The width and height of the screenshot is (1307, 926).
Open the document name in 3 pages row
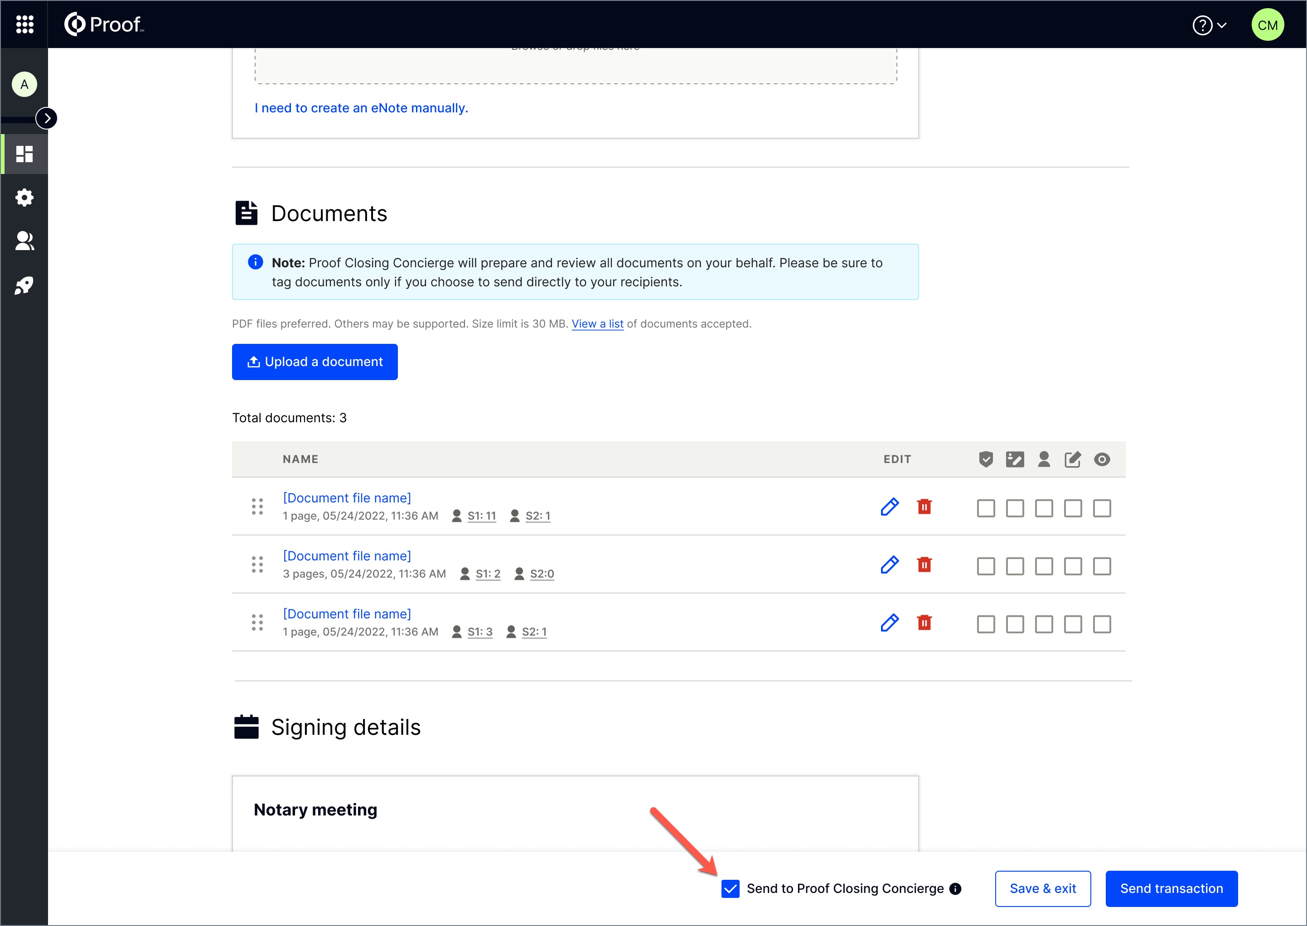347,556
